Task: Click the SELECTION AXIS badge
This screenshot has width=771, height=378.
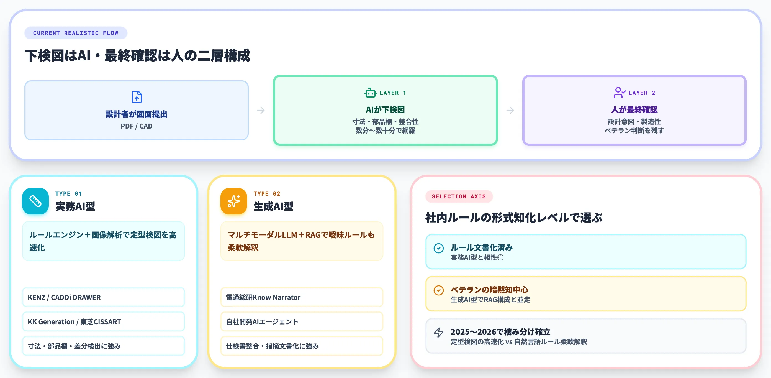Action: point(459,196)
